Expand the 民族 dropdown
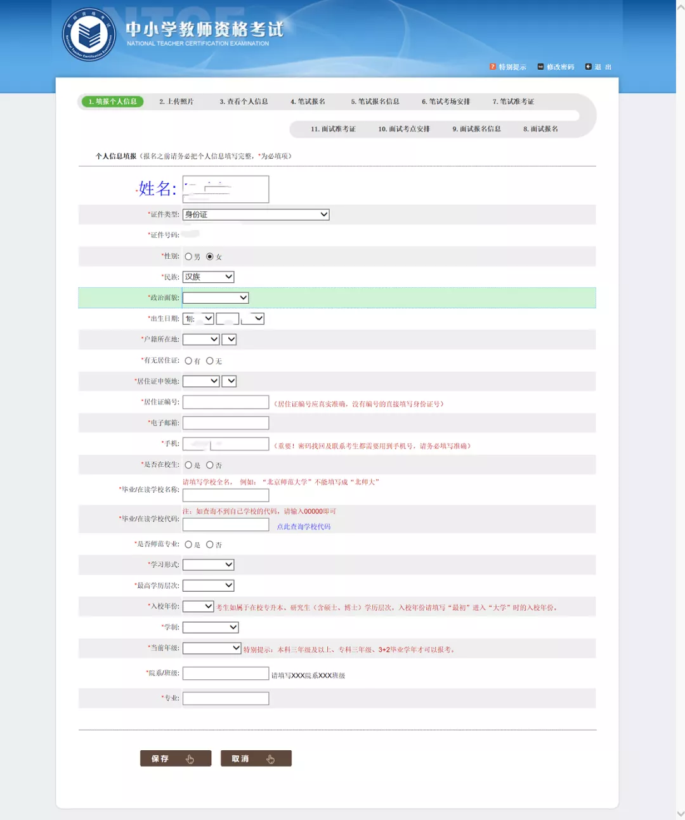Image resolution: width=685 pixels, height=820 pixels. [209, 277]
